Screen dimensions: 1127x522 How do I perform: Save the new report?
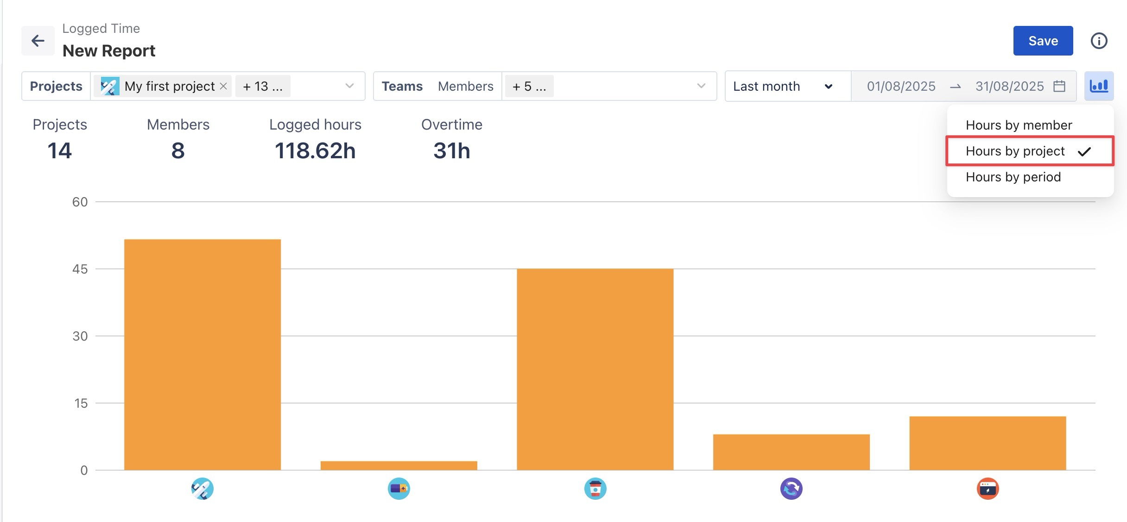[1043, 41]
